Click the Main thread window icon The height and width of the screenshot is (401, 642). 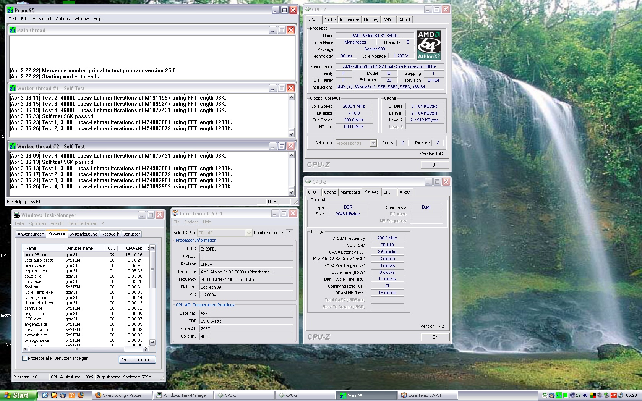[13, 30]
